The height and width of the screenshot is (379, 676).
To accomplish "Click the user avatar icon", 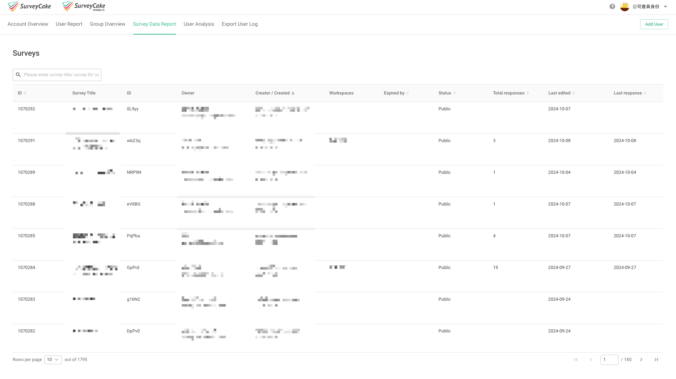I will coord(625,6).
